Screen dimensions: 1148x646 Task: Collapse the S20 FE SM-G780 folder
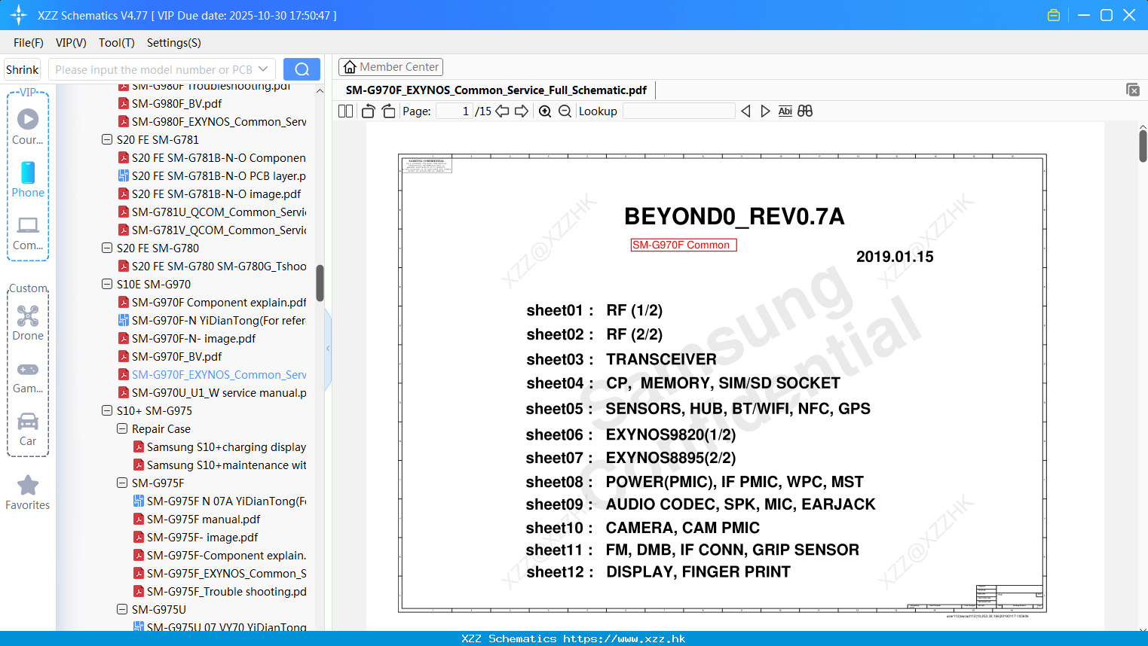[107, 248]
